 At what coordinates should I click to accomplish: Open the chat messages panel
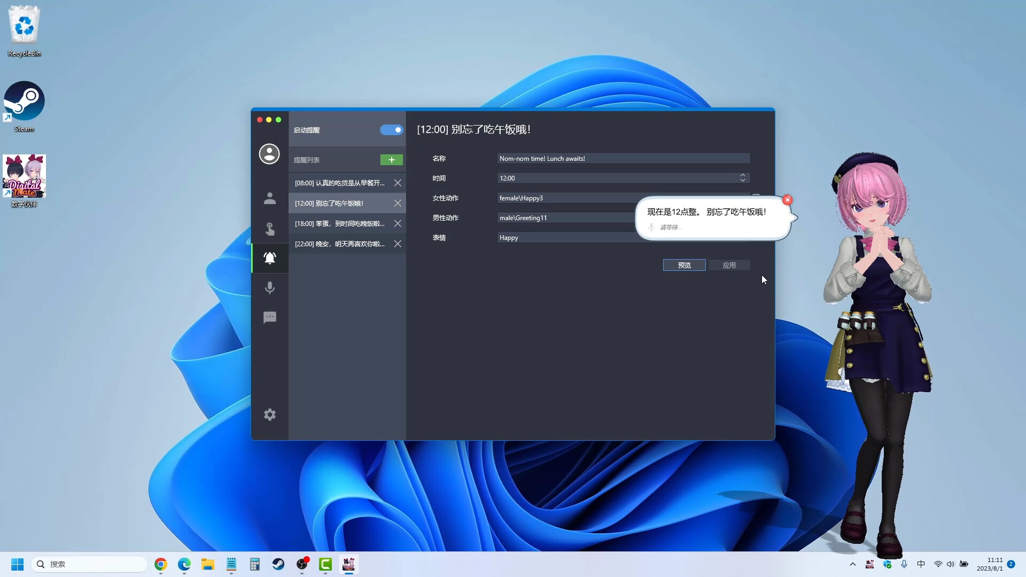coord(269,317)
